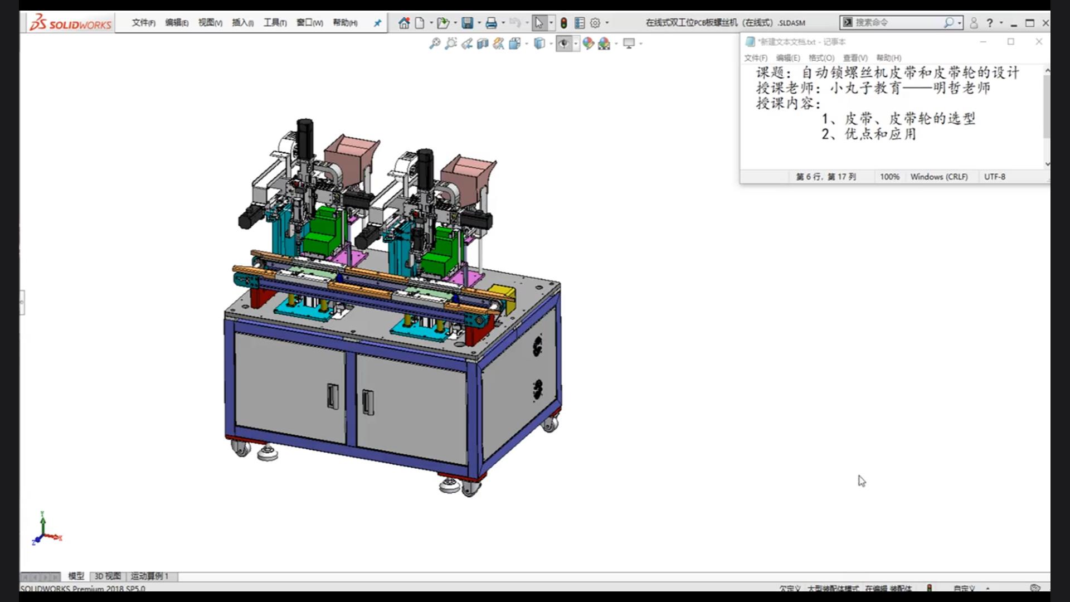Create a new document with the New icon
The height and width of the screenshot is (602, 1070).
coord(420,23)
